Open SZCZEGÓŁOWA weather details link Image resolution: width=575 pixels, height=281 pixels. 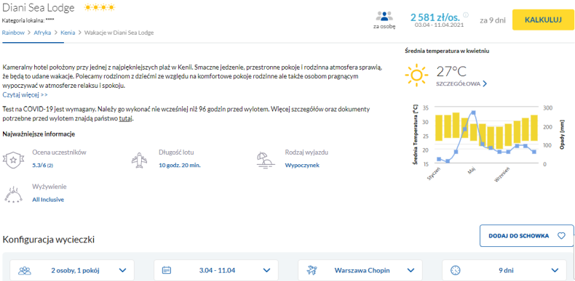[461, 84]
